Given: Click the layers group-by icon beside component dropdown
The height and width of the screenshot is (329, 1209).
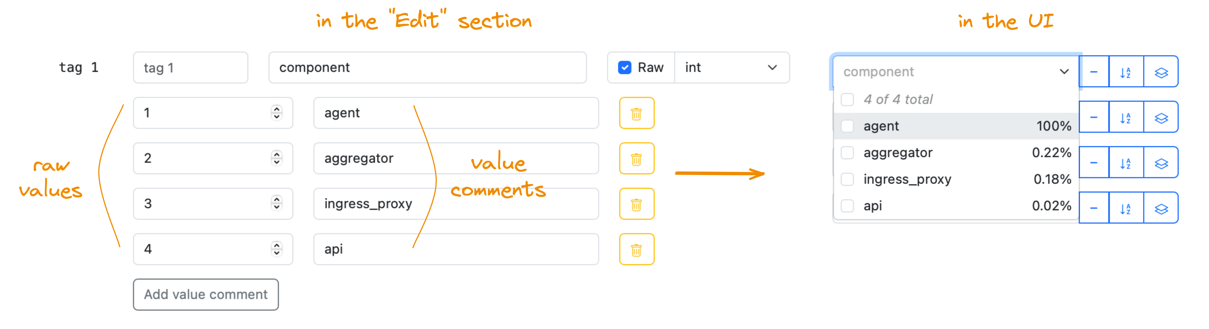Looking at the screenshot, I should [x=1161, y=72].
